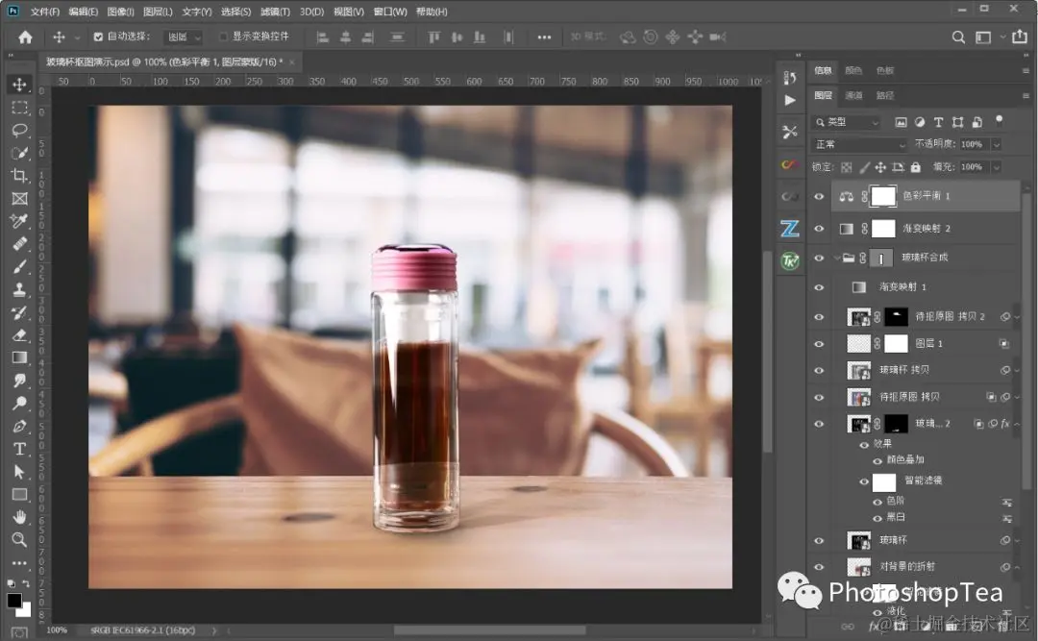
Task: Open the search magnifier icon
Action: pyautogui.click(x=958, y=37)
